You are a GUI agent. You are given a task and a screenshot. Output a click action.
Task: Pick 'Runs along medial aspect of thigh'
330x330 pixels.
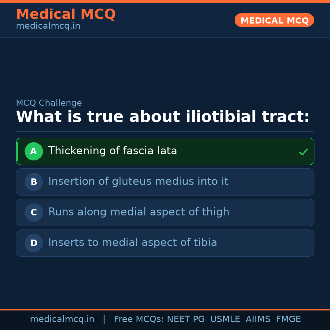coord(139,212)
